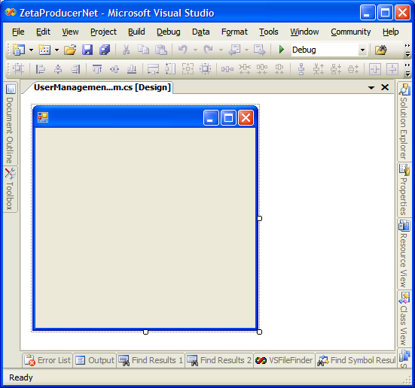The height and width of the screenshot is (388, 415).
Task: Click the Add New Item icon
Action: pyautogui.click(x=44, y=50)
